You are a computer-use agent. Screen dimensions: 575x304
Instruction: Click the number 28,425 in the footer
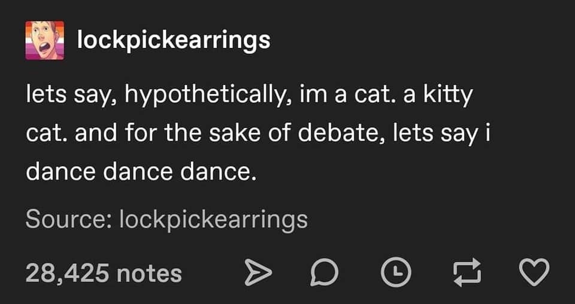click(67, 273)
